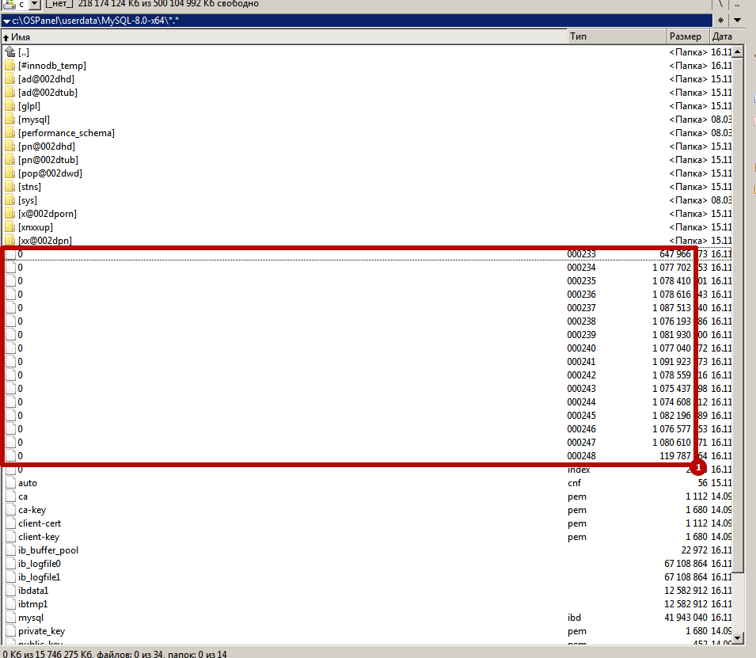Click the file extension 000239

point(582,335)
